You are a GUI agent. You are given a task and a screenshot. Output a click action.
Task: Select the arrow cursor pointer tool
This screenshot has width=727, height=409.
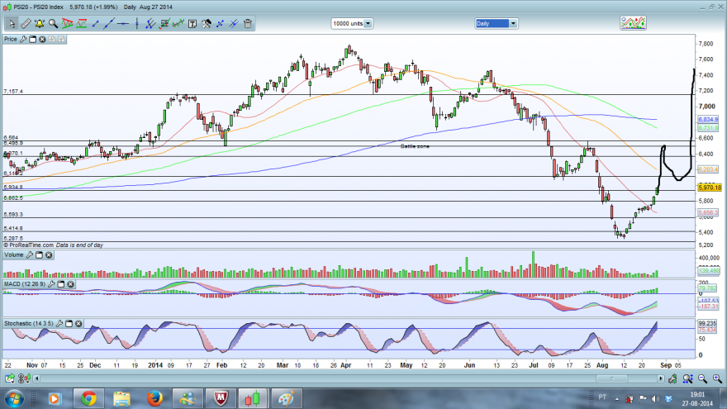click(12, 24)
